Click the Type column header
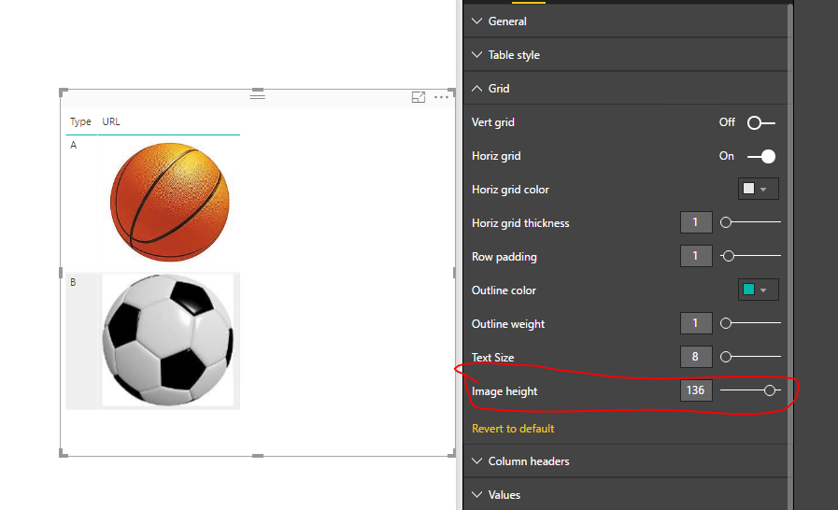The height and width of the screenshot is (510, 838). coord(80,121)
